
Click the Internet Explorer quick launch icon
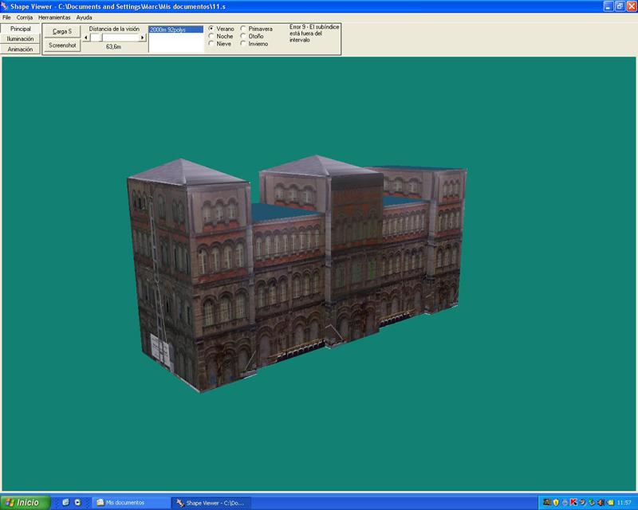pos(65,503)
